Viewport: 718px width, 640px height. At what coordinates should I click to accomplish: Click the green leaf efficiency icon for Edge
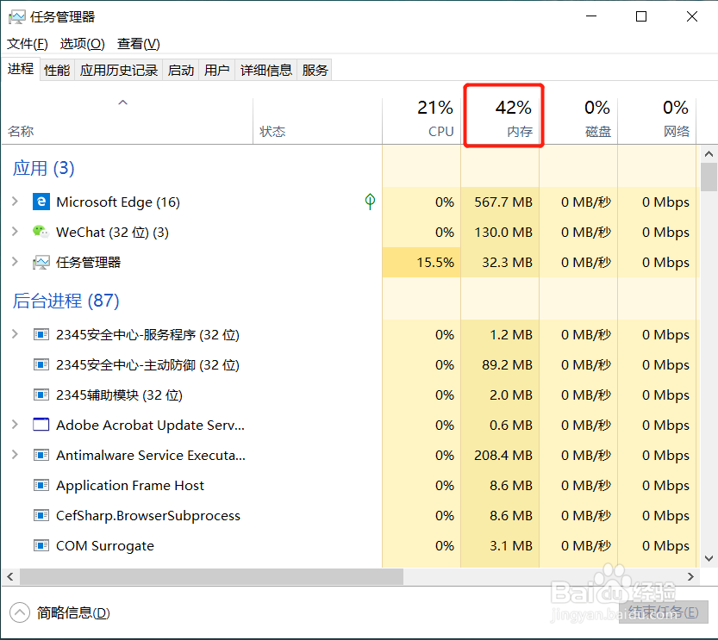(x=370, y=202)
